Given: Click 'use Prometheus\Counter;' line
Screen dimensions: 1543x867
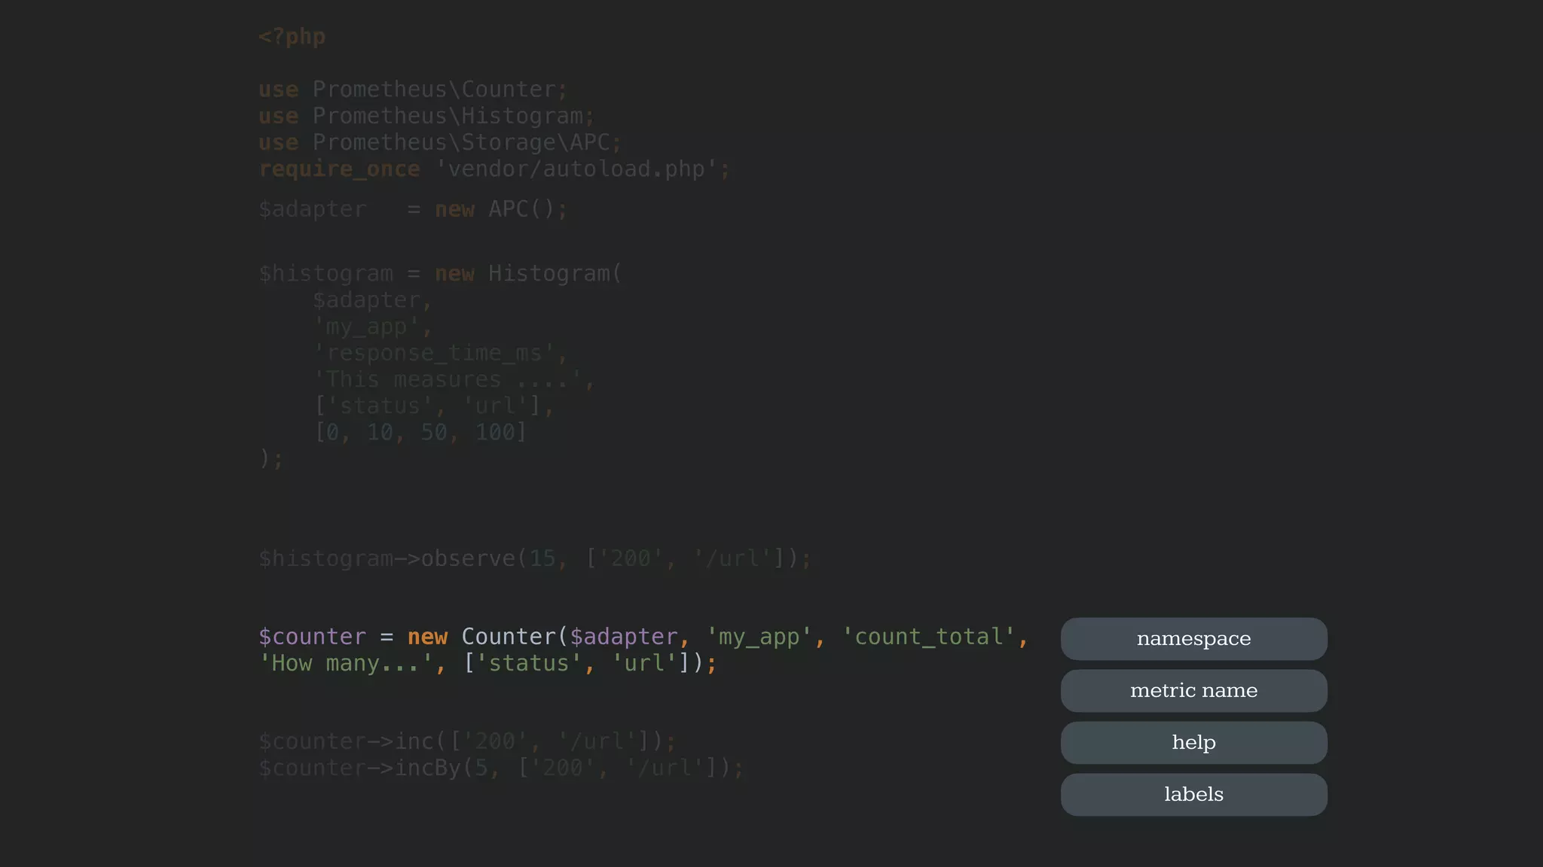Looking at the screenshot, I should [412, 90].
